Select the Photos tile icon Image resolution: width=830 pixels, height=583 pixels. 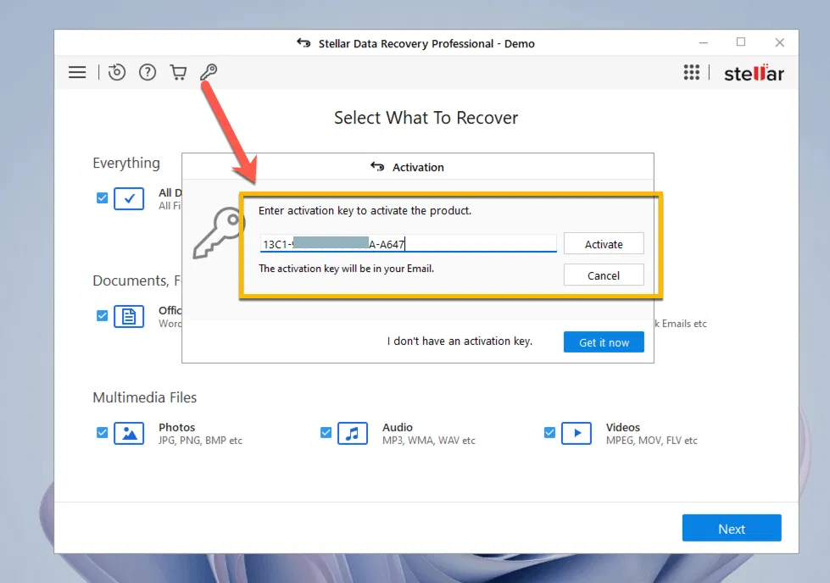click(x=129, y=433)
